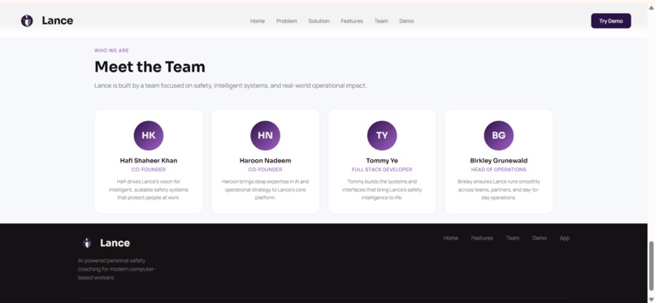The height and width of the screenshot is (303, 655).
Task: Click Hafi's bio description text
Action: coord(148,189)
